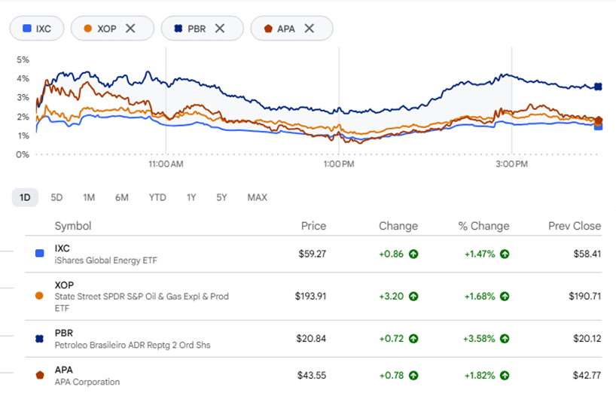Switch chart to 1M range

point(89,197)
